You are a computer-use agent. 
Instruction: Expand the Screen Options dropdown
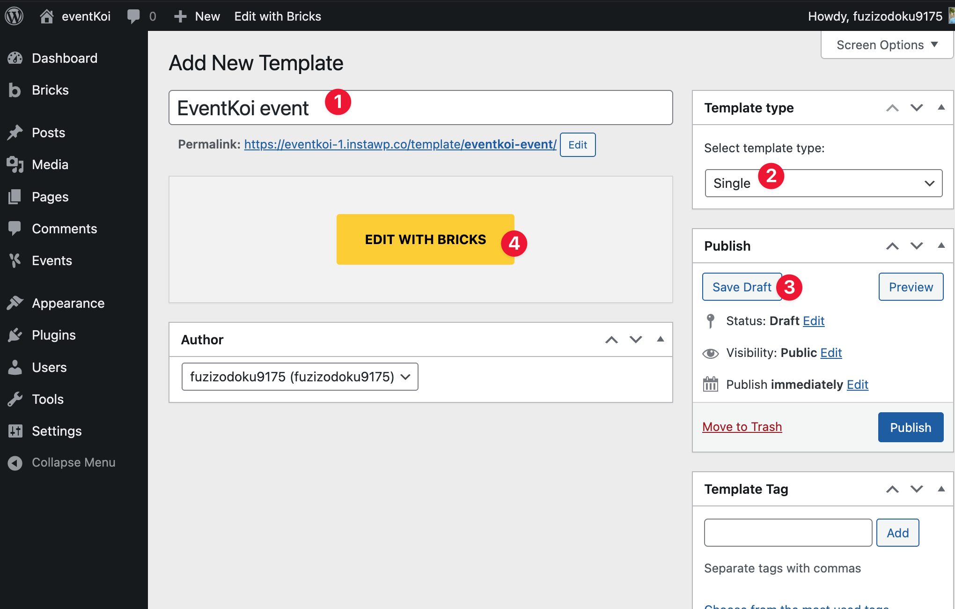[x=887, y=45]
